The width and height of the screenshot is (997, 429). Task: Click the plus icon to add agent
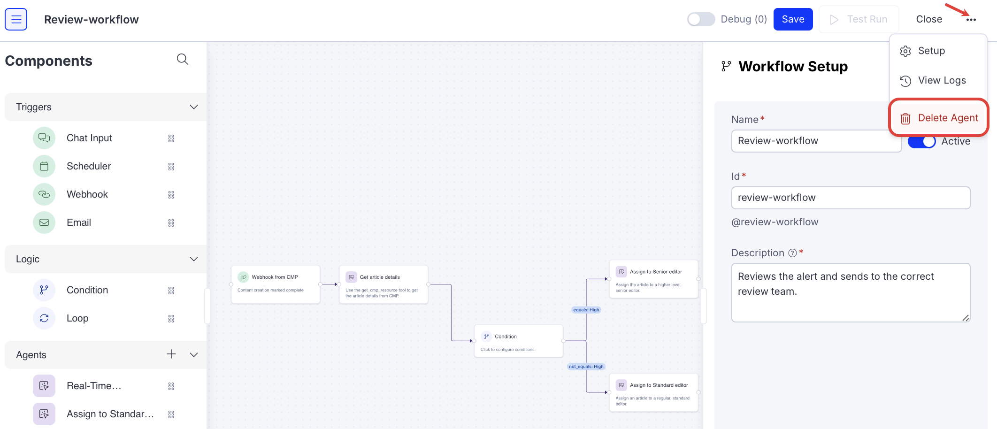tap(171, 354)
